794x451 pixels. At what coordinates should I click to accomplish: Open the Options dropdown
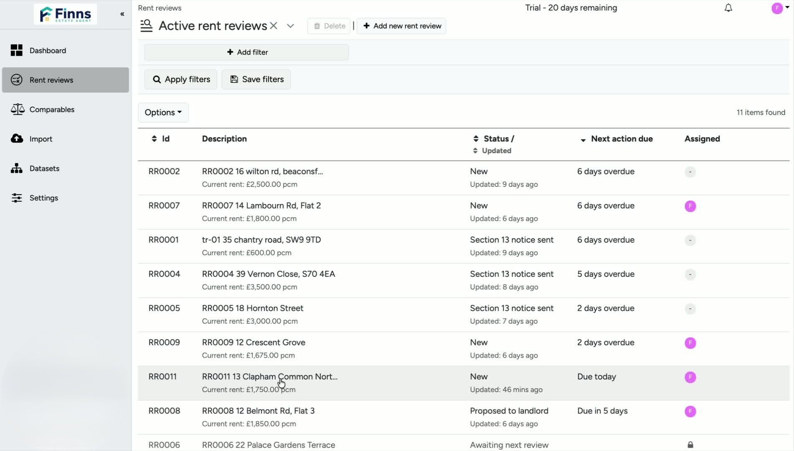point(163,112)
